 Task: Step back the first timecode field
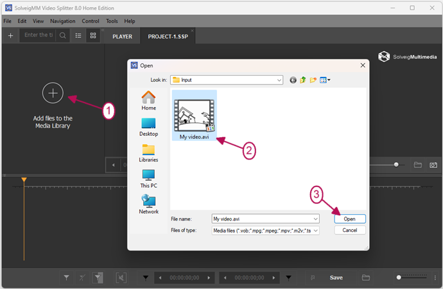pos(161,277)
